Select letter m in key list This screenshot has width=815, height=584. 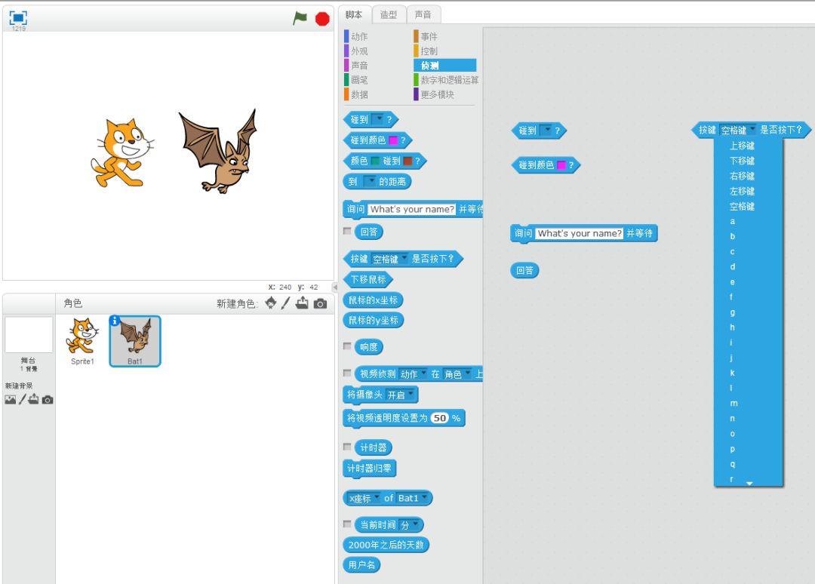pos(749,403)
